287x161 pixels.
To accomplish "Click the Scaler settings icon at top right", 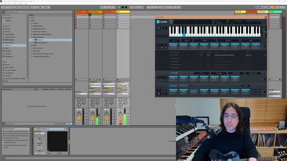I will 264,22.
